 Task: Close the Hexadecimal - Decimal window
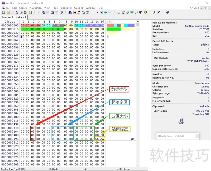197,136
